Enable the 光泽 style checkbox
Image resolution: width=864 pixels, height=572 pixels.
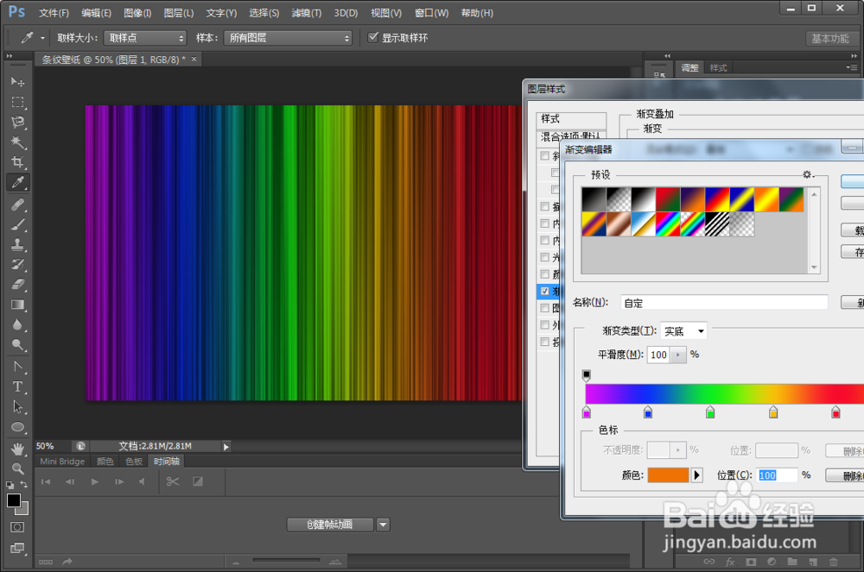[545, 257]
